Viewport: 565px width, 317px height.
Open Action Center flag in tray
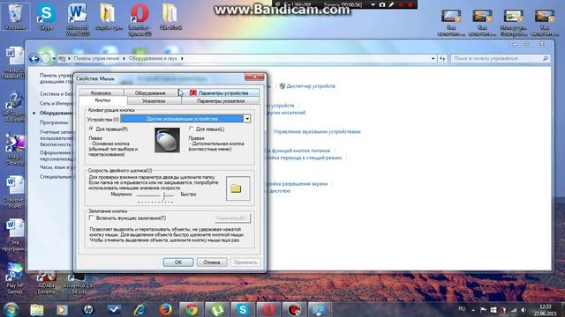coord(483,310)
